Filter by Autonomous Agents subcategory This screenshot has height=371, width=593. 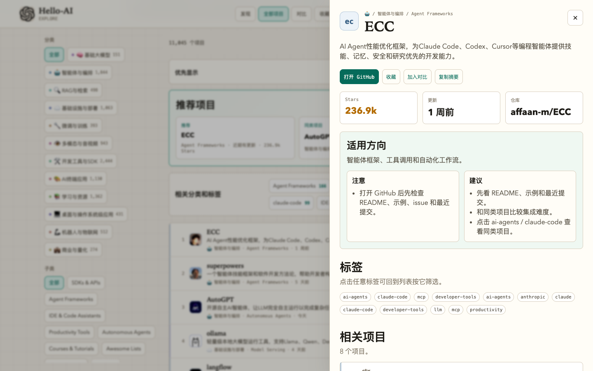pos(126,332)
